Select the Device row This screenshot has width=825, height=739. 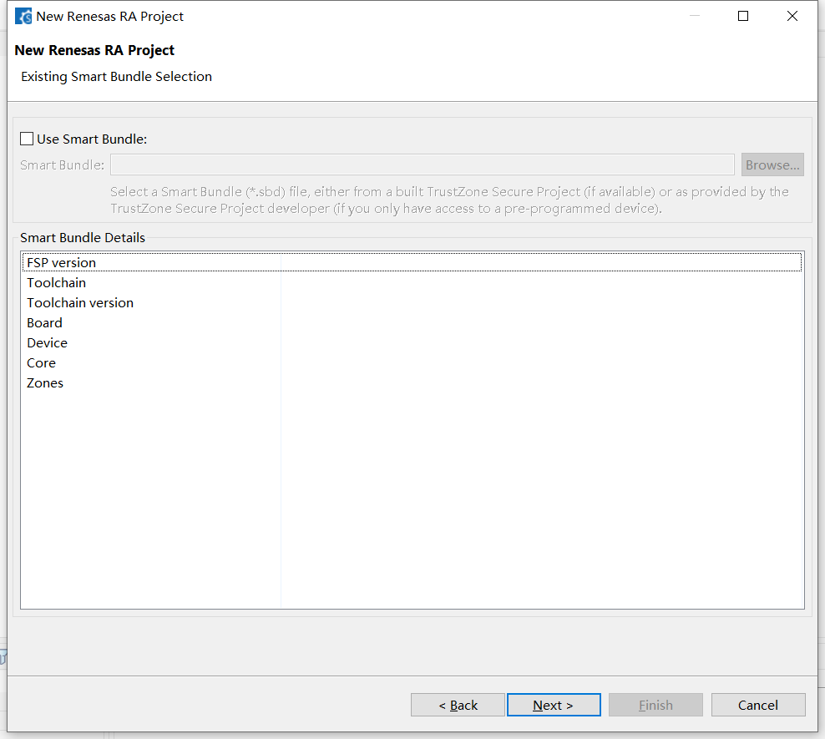pyautogui.click(x=412, y=342)
